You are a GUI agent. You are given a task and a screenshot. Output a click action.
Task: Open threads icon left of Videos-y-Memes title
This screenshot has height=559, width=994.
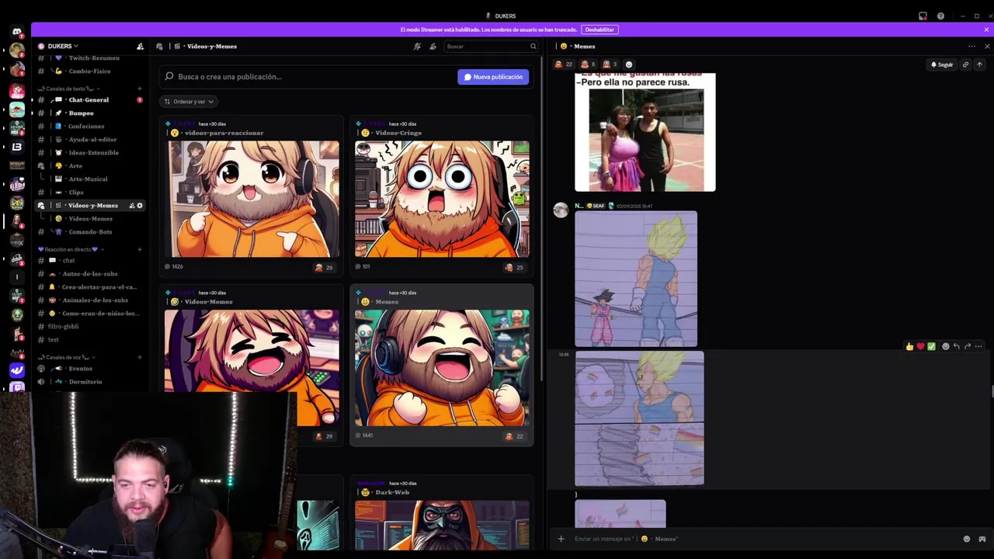point(159,47)
